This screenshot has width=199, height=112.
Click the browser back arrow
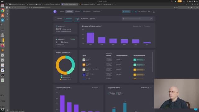[x=10, y=7]
